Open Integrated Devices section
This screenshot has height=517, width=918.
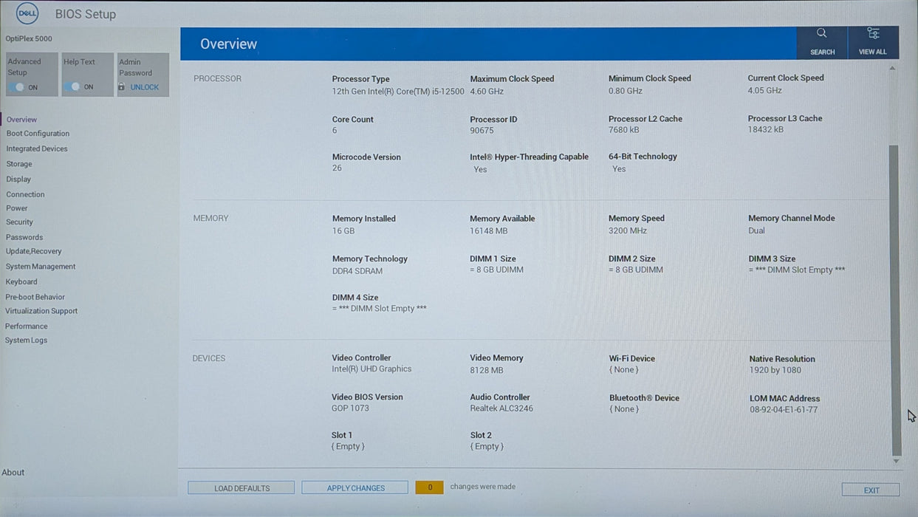[x=37, y=148]
